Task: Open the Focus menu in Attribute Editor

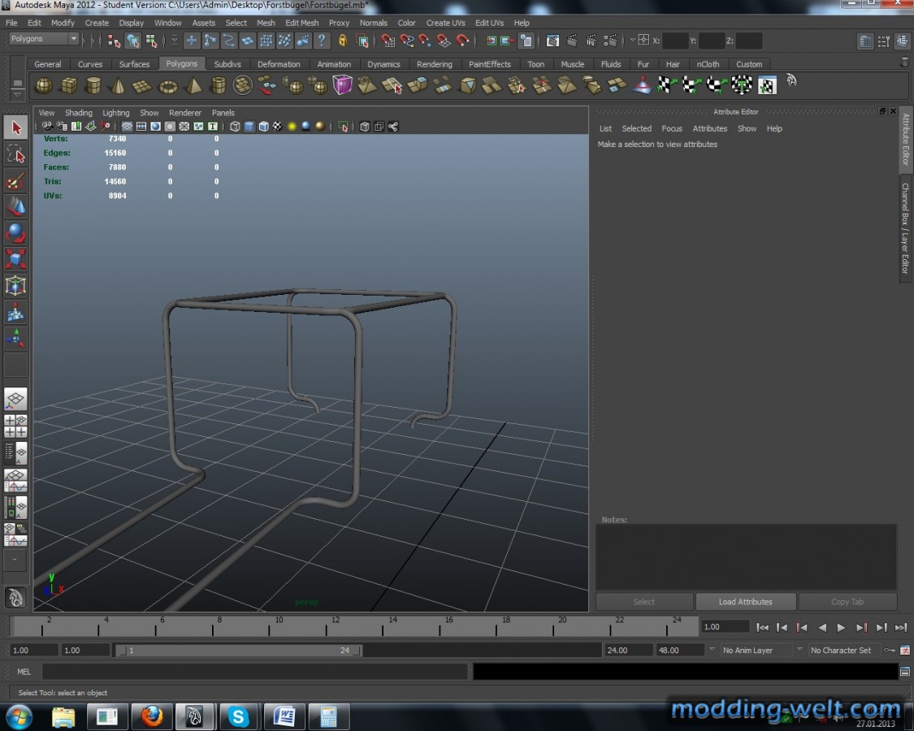Action: pyautogui.click(x=672, y=128)
